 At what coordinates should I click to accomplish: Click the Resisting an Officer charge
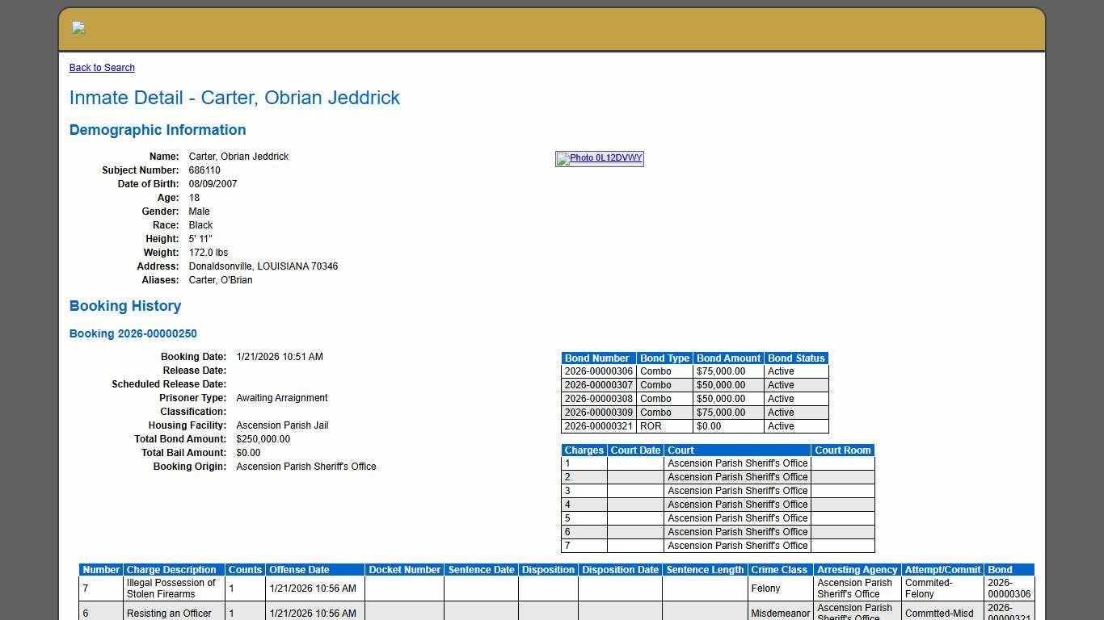pyautogui.click(x=169, y=614)
